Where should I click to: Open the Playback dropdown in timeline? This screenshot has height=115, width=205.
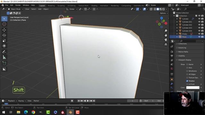click(12, 101)
